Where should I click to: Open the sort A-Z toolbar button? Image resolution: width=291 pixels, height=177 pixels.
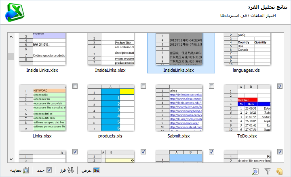point(67,170)
